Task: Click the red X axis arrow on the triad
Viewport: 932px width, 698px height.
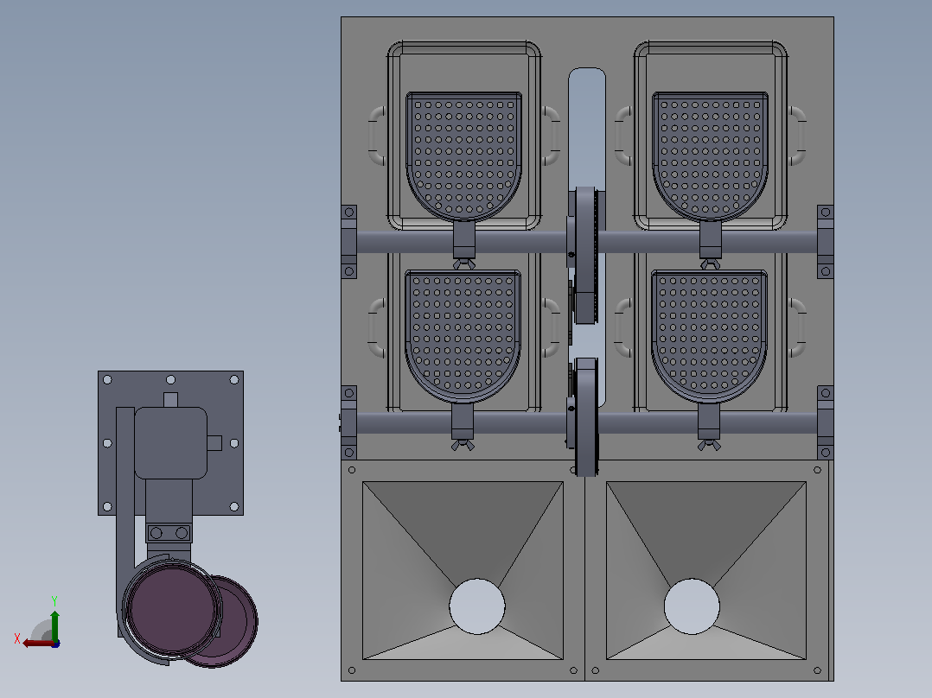Action: point(37,644)
